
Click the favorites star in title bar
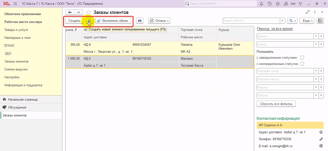point(278,4)
